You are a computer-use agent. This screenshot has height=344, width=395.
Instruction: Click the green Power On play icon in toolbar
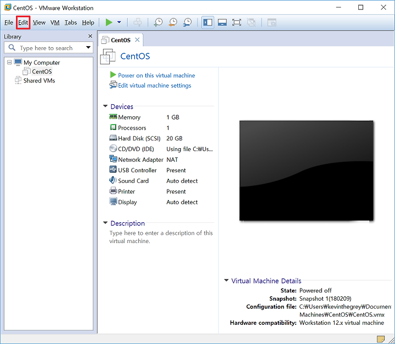tap(109, 22)
